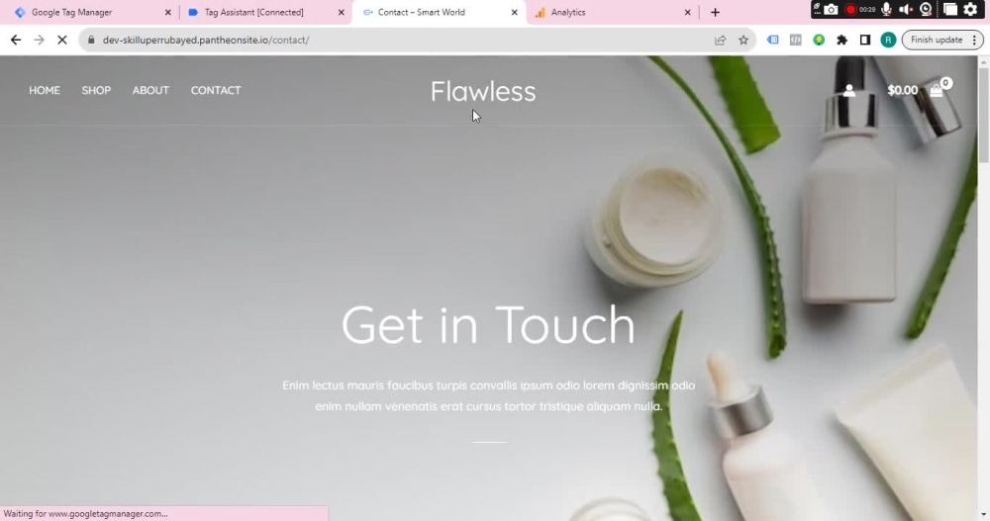The height and width of the screenshot is (521, 990).
Task: Click the browser forward arrow
Action: (x=40, y=40)
